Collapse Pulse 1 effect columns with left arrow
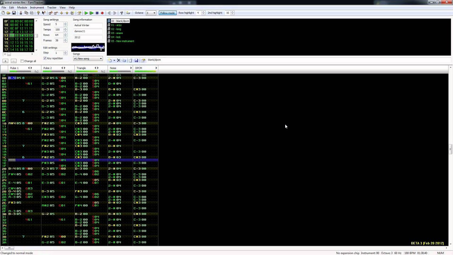This screenshot has width=453, height=255. tap(29, 68)
